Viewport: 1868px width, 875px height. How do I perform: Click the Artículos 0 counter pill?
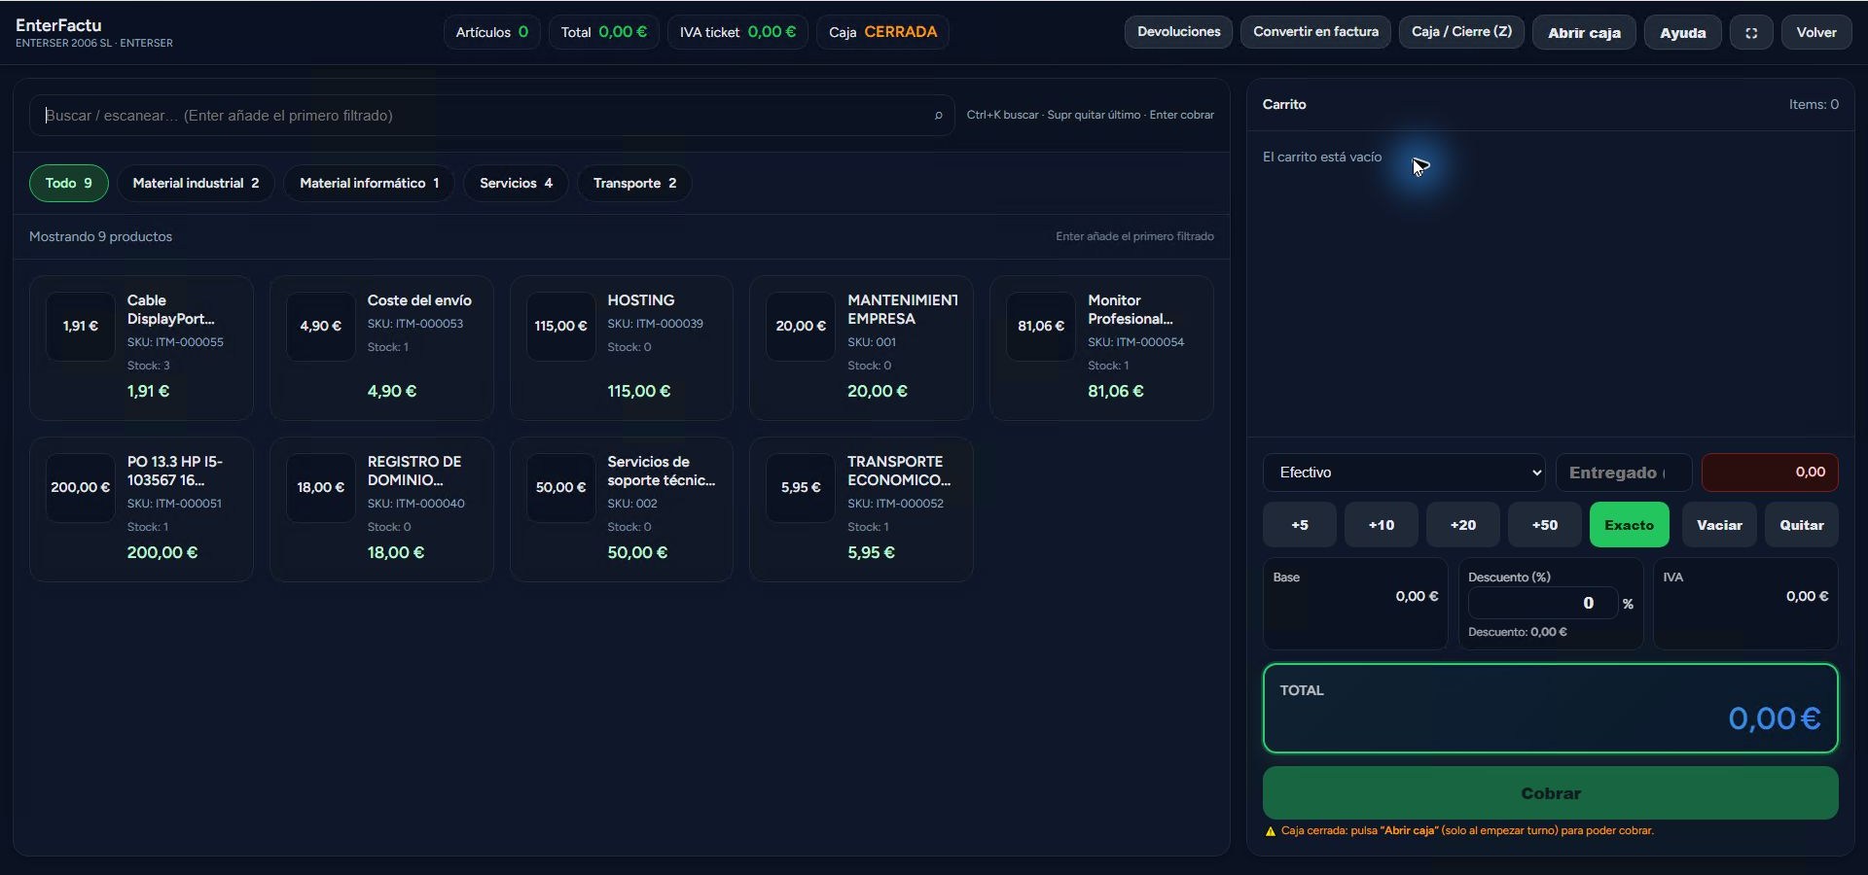click(x=491, y=32)
